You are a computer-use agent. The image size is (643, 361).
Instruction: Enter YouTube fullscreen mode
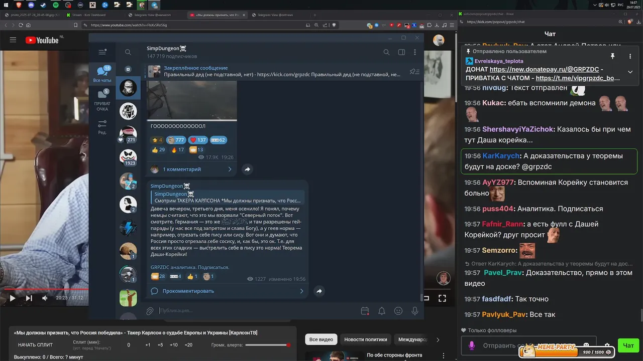coord(442,298)
